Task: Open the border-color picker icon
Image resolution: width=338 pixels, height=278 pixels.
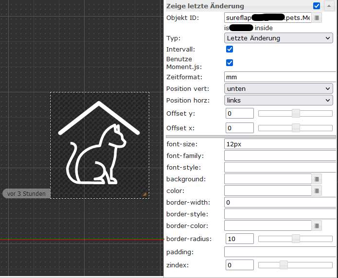Action: 317,226
